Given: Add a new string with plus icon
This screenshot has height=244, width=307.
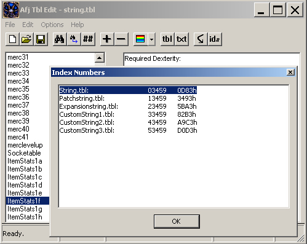Looking at the screenshot, I should (107, 39).
